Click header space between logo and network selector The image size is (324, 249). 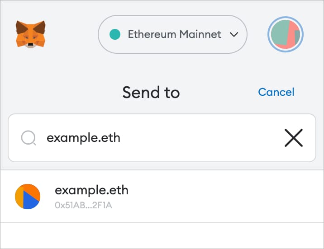(72, 34)
